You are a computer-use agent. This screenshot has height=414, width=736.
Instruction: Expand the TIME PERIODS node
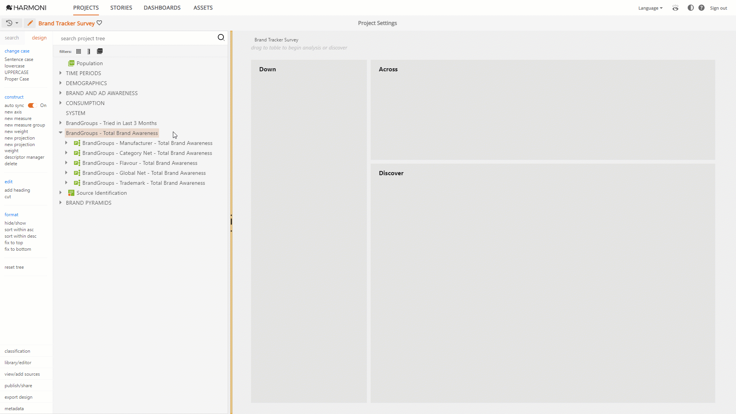pyautogui.click(x=61, y=73)
